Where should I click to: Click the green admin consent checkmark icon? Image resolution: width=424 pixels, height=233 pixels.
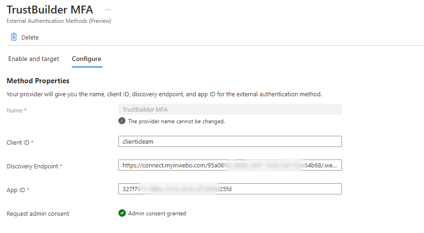point(122,213)
